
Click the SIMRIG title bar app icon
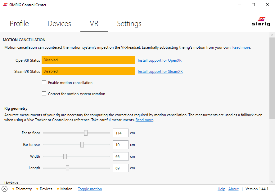pyautogui.click(x=5, y=5)
